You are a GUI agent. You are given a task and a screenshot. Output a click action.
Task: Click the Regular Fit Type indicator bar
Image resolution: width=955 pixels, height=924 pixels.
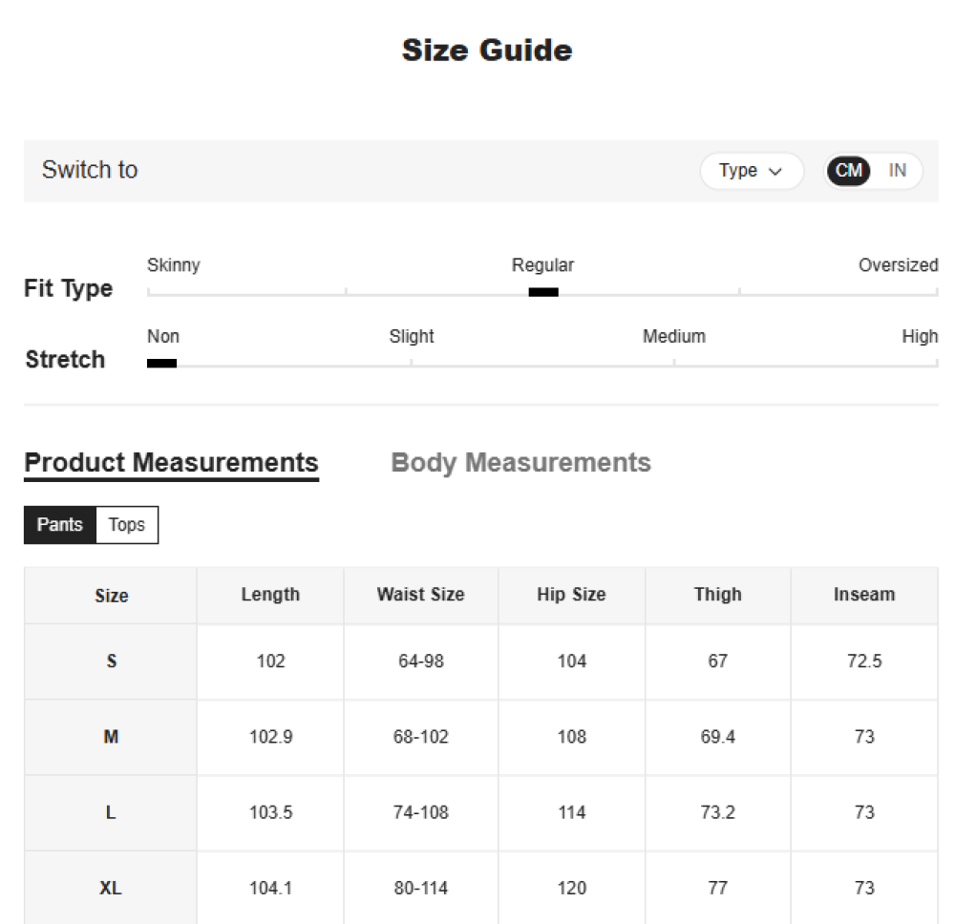click(543, 292)
